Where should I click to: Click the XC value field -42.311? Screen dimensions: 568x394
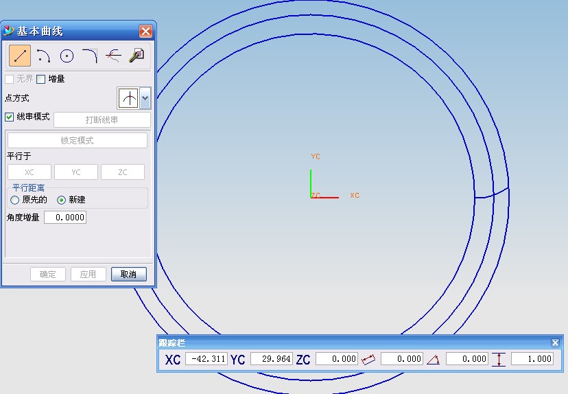point(206,359)
